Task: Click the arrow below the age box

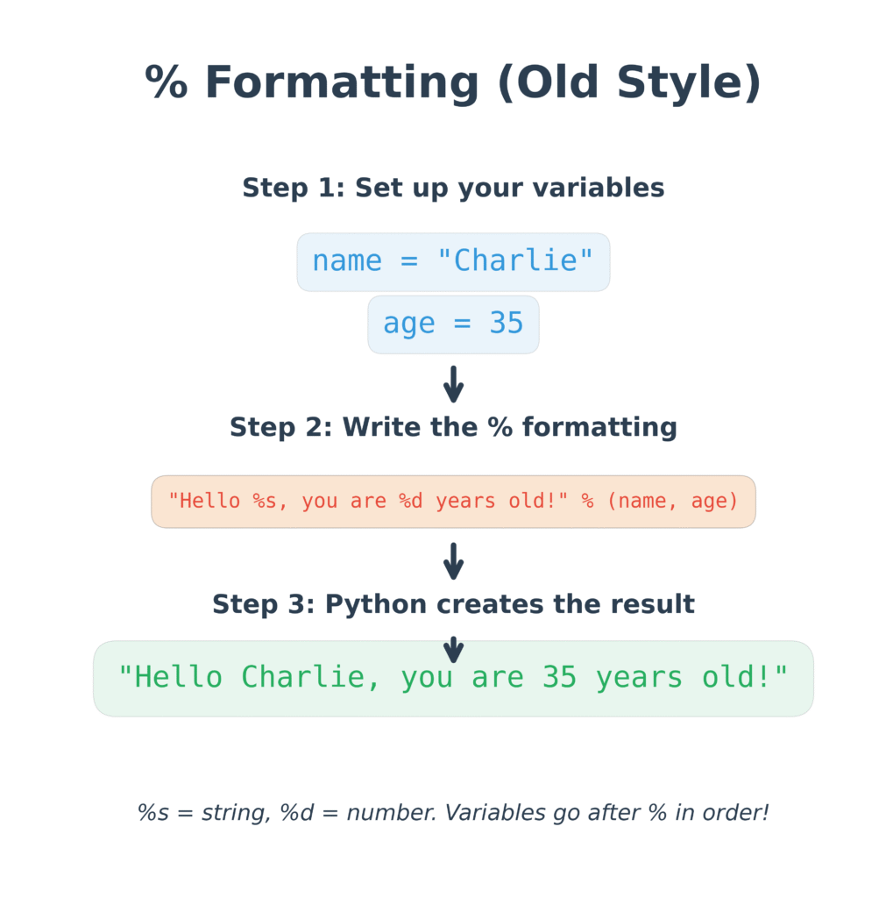Action: click(453, 384)
